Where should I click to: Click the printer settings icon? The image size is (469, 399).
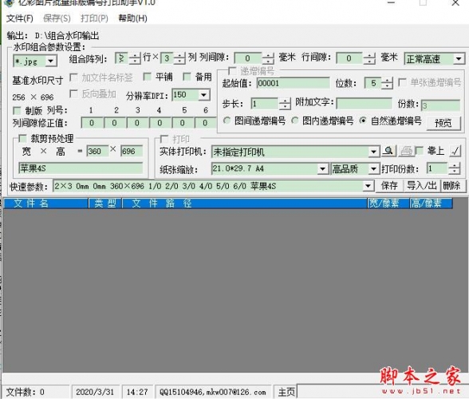point(406,151)
